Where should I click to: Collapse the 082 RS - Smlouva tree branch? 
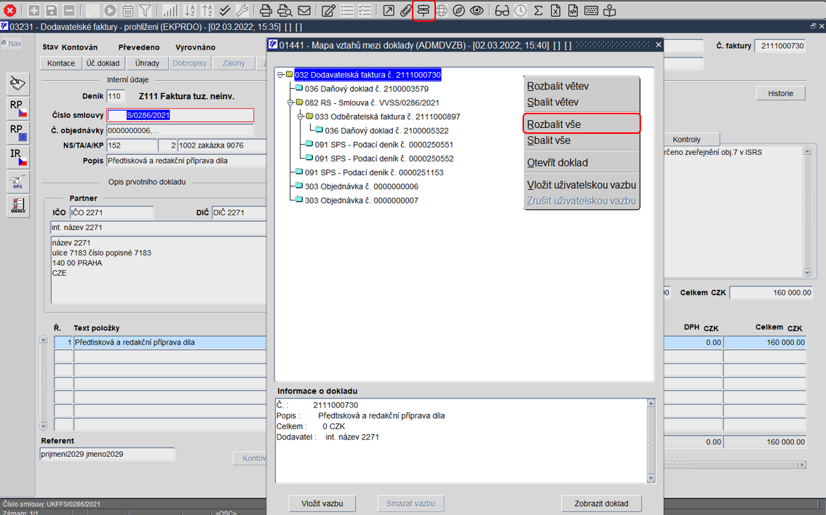(x=290, y=103)
